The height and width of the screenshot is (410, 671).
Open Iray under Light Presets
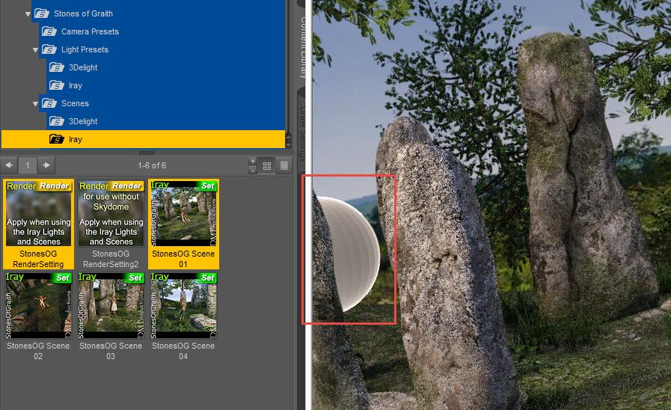pyautogui.click(x=76, y=85)
